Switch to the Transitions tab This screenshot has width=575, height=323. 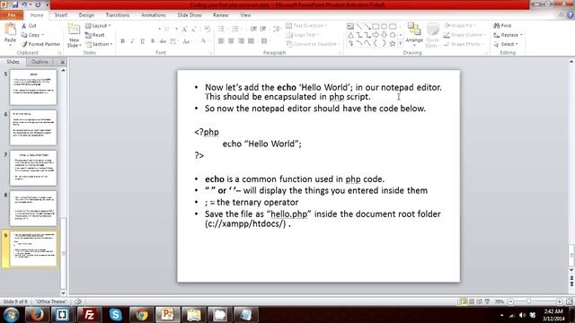point(118,15)
